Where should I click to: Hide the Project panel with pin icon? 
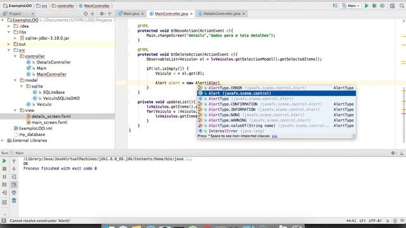point(110,14)
